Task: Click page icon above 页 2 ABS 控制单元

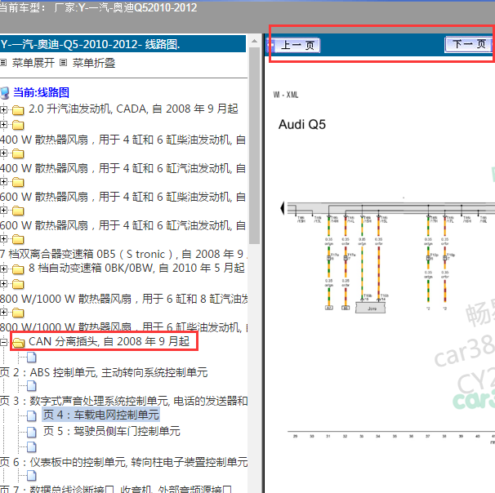Action: 32,358
